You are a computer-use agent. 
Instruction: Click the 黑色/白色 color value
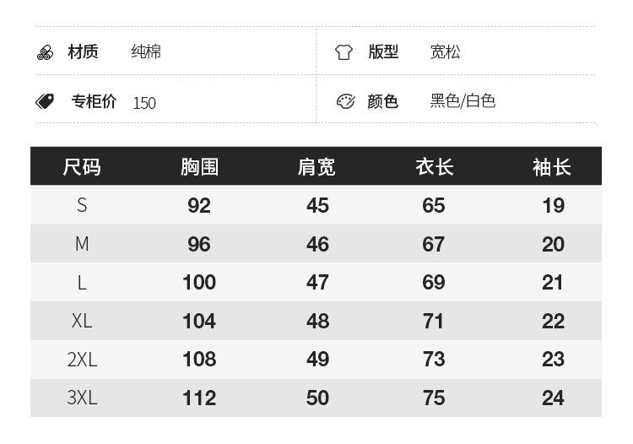click(x=463, y=101)
